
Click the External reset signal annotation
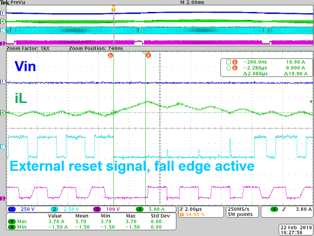(132, 166)
